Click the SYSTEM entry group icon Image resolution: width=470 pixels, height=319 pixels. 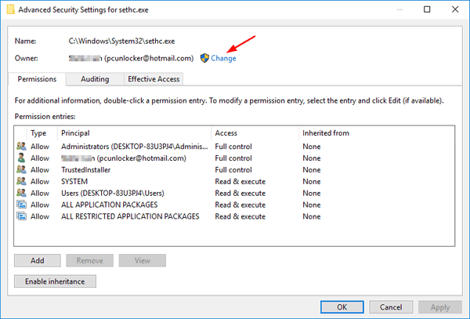click(x=20, y=181)
